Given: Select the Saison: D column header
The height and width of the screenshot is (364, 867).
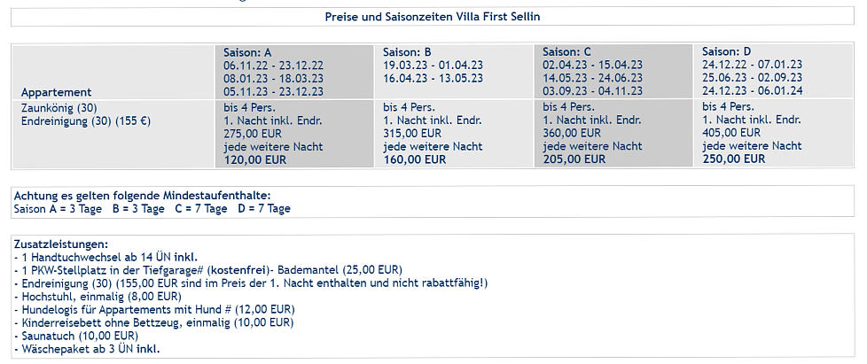Looking at the screenshot, I should point(727,52).
